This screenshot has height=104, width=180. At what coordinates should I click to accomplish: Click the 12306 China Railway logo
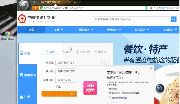tap(37, 18)
